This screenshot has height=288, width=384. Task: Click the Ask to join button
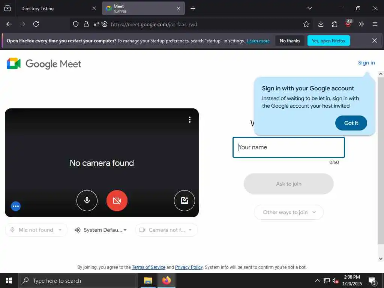[289, 184]
